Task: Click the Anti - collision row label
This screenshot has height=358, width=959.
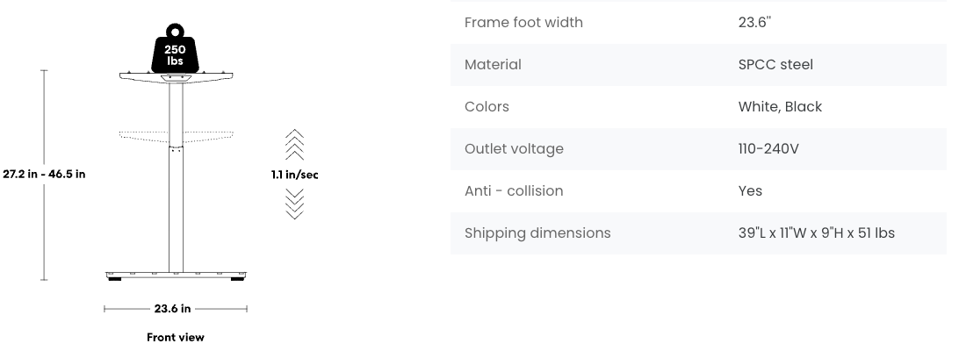Action: [514, 191]
